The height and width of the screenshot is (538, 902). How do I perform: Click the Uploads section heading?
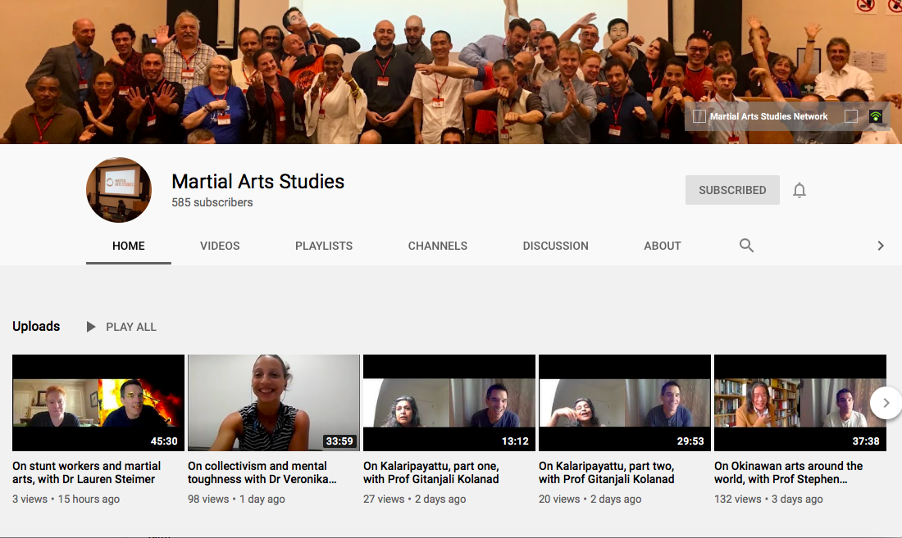[36, 326]
